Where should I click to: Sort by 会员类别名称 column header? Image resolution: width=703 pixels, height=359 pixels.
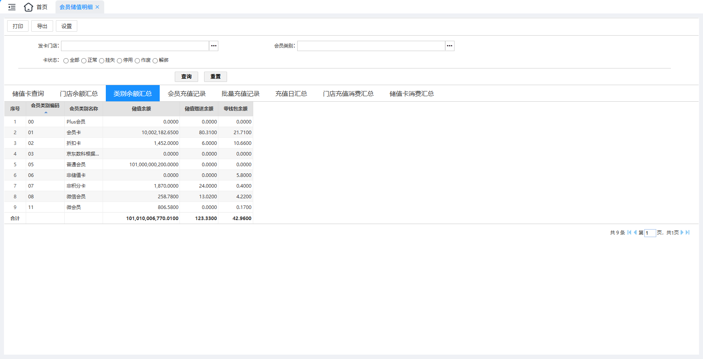point(84,108)
